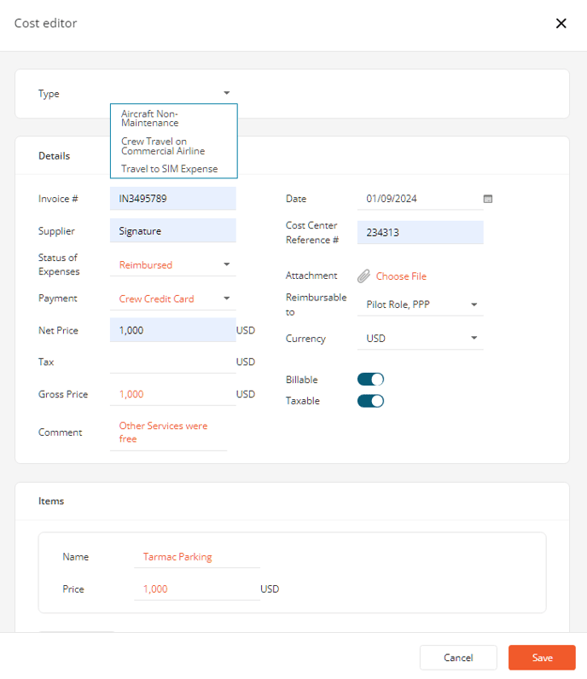Image resolution: width=587 pixels, height=679 pixels.
Task: Edit the Supplier field
Action: [173, 231]
